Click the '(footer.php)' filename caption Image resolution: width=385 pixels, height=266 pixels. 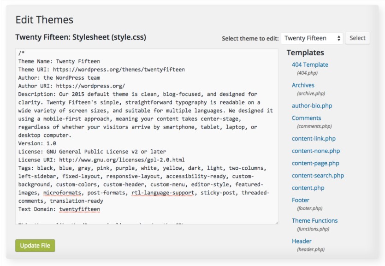pos(310,208)
